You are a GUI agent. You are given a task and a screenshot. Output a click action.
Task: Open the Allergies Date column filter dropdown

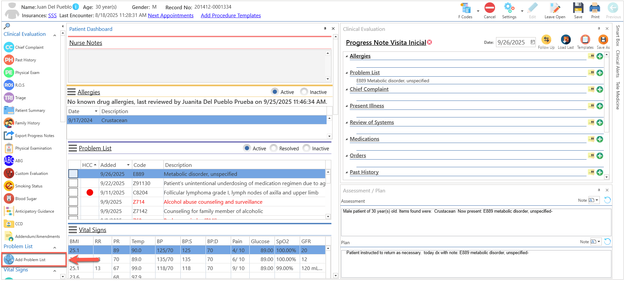96,111
